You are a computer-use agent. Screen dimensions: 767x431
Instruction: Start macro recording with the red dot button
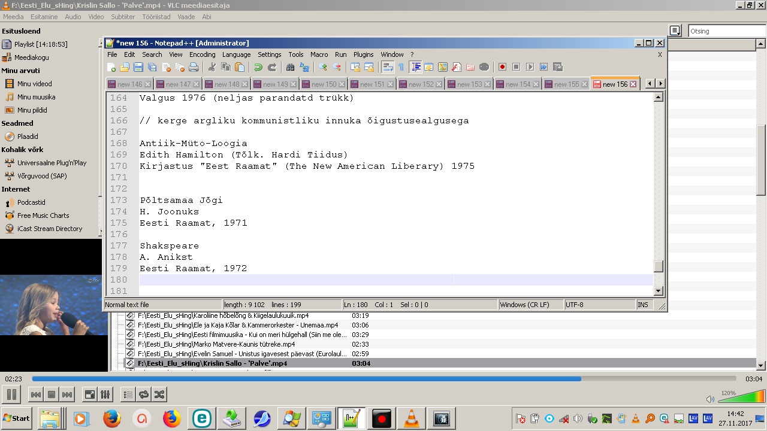click(x=502, y=67)
